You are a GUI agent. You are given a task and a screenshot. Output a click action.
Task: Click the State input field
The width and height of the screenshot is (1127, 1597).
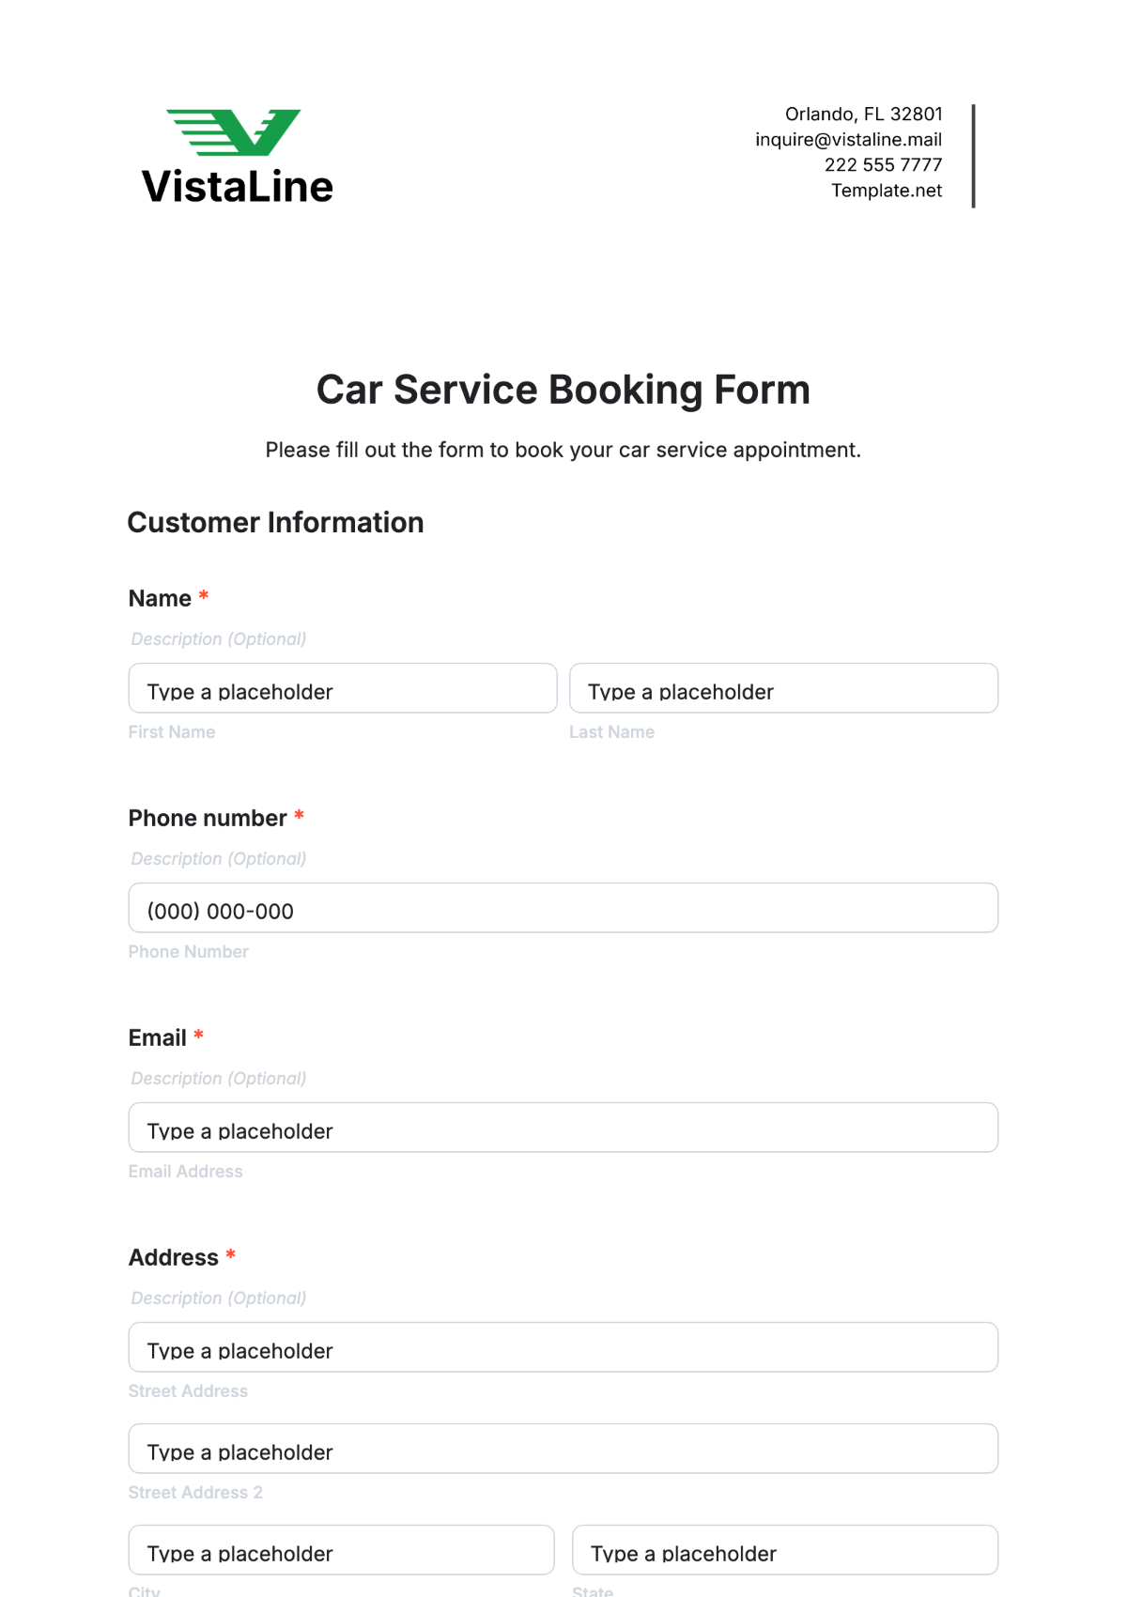click(x=784, y=1551)
